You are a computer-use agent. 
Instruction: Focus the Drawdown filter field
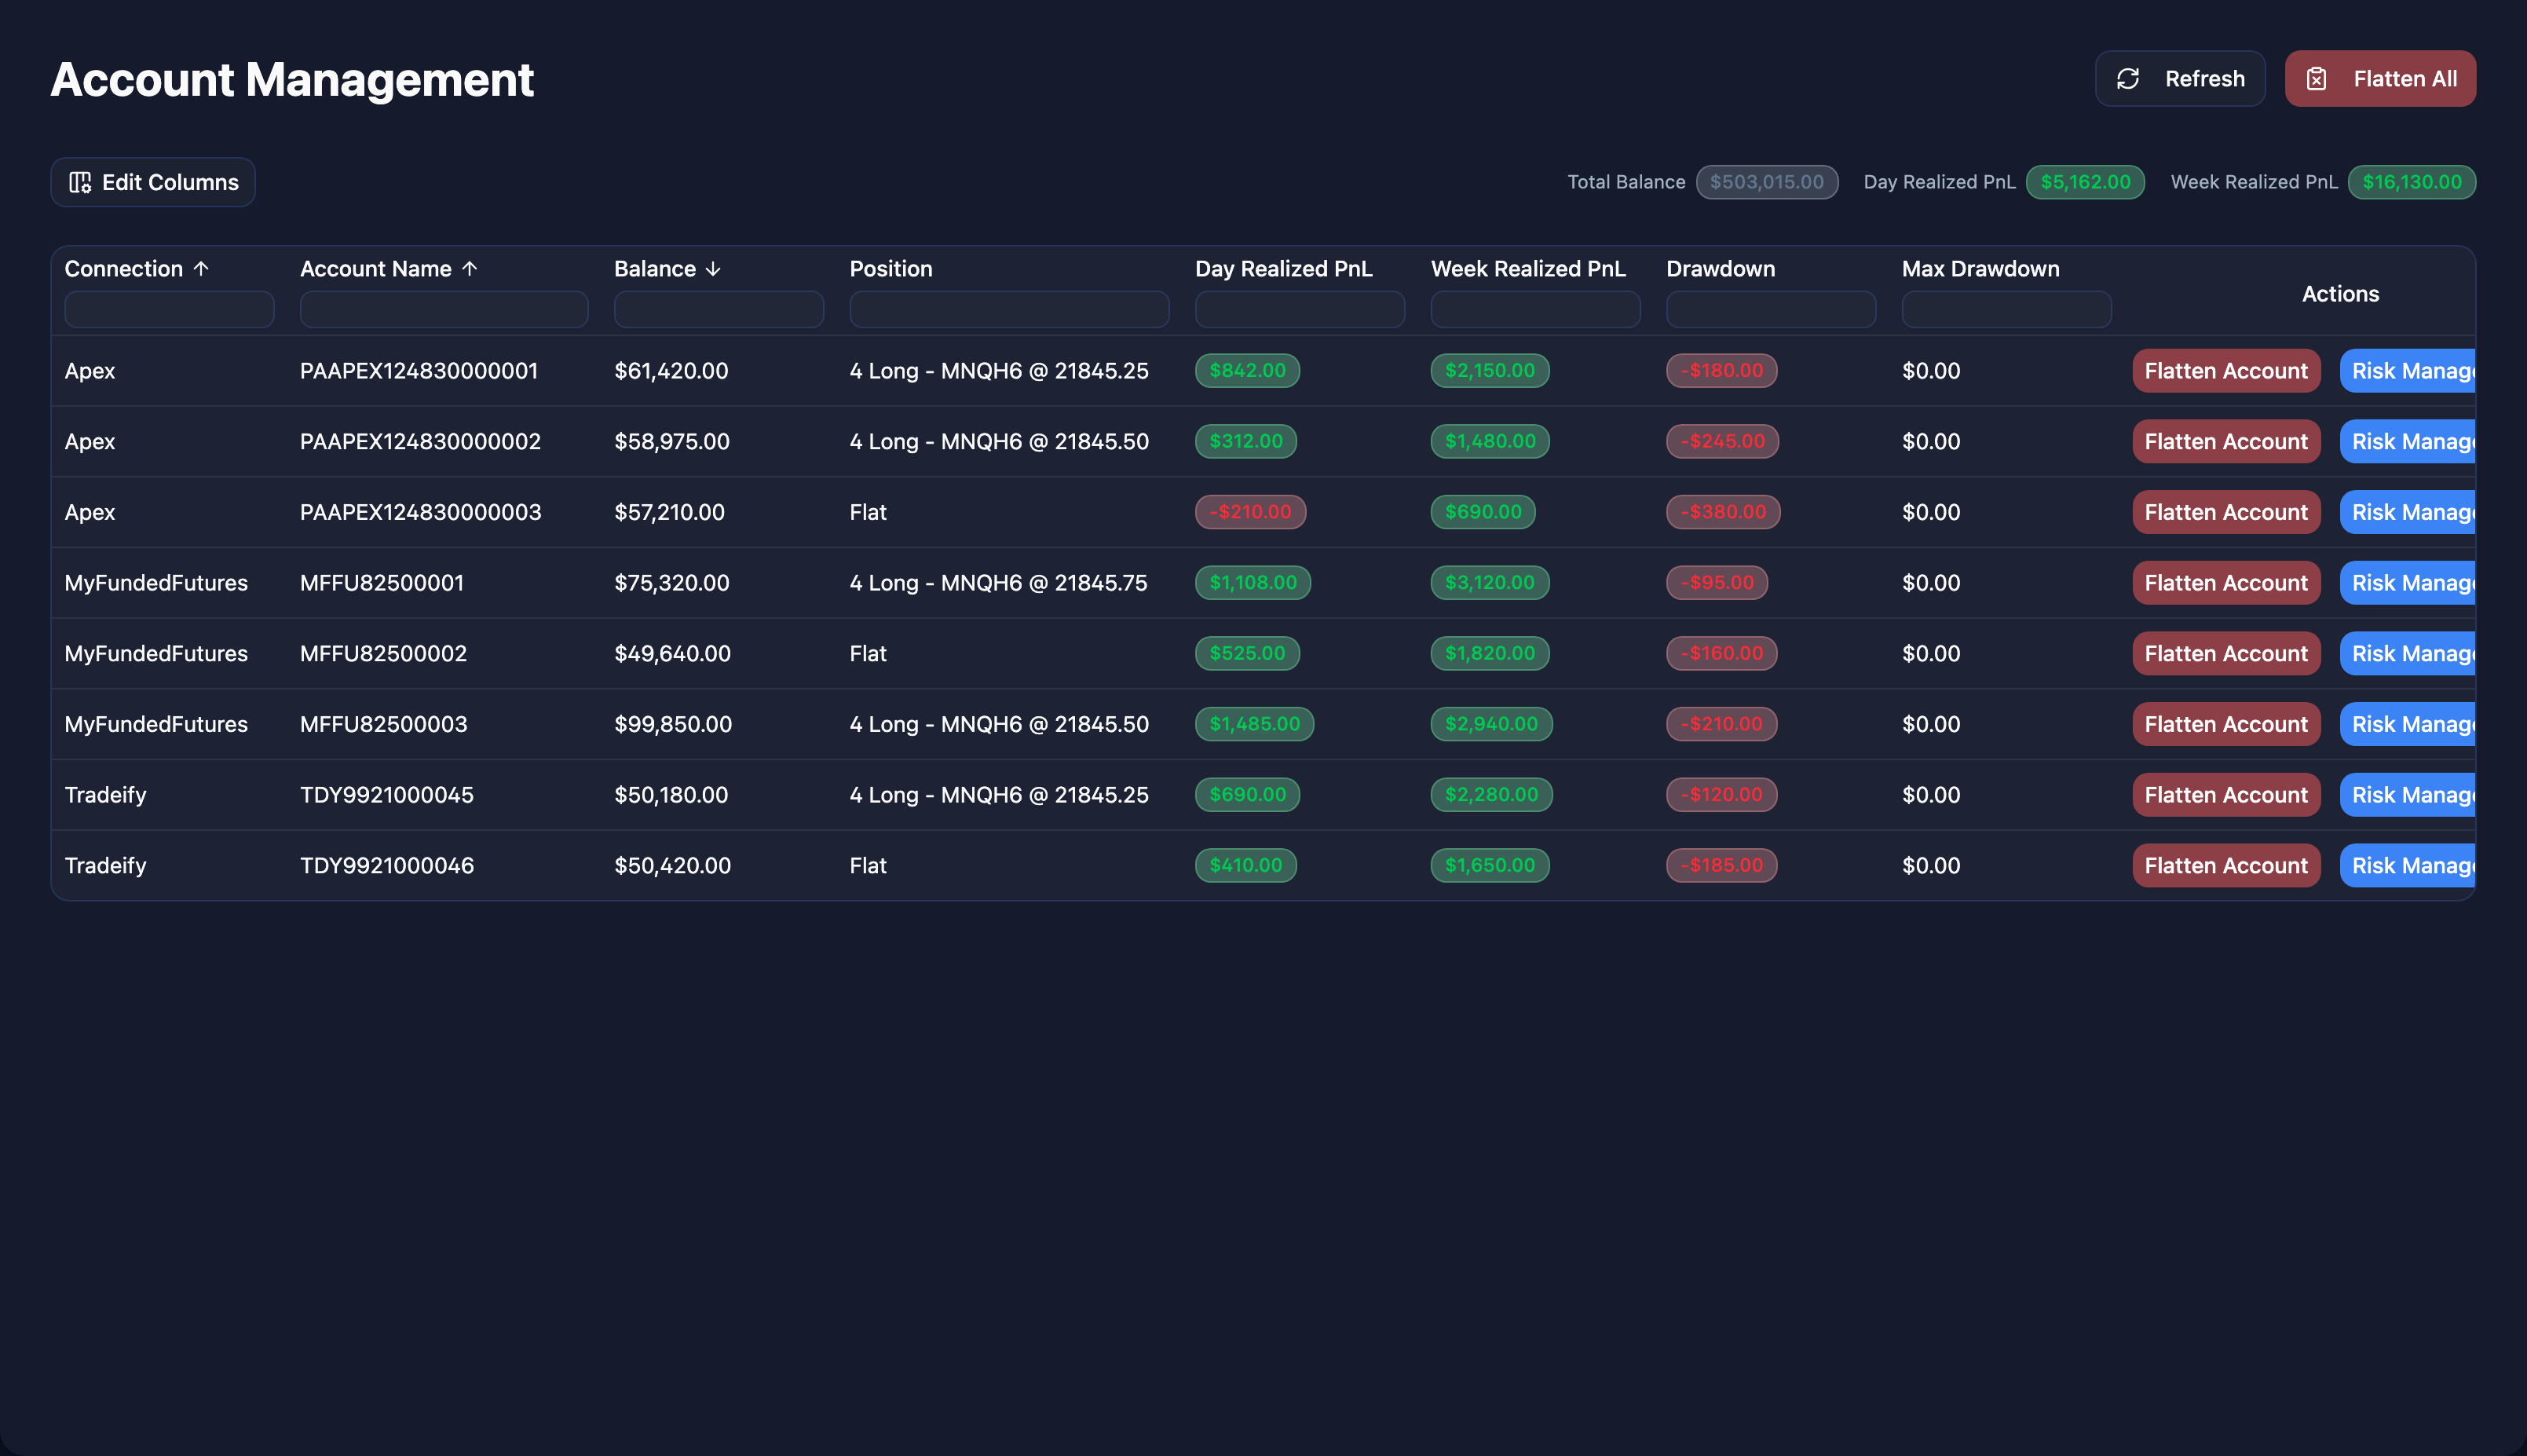point(1772,309)
